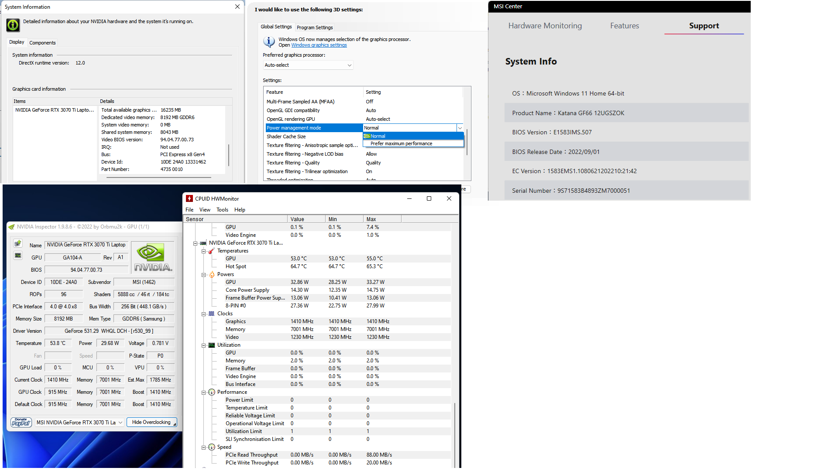Viewport: 838px width, 471px height.
Task: Collapse the Utilization tree node
Action: click(x=203, y=345)
